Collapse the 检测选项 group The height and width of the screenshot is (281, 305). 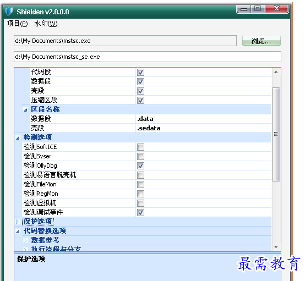pyautogui.click(x=18, y=138)
